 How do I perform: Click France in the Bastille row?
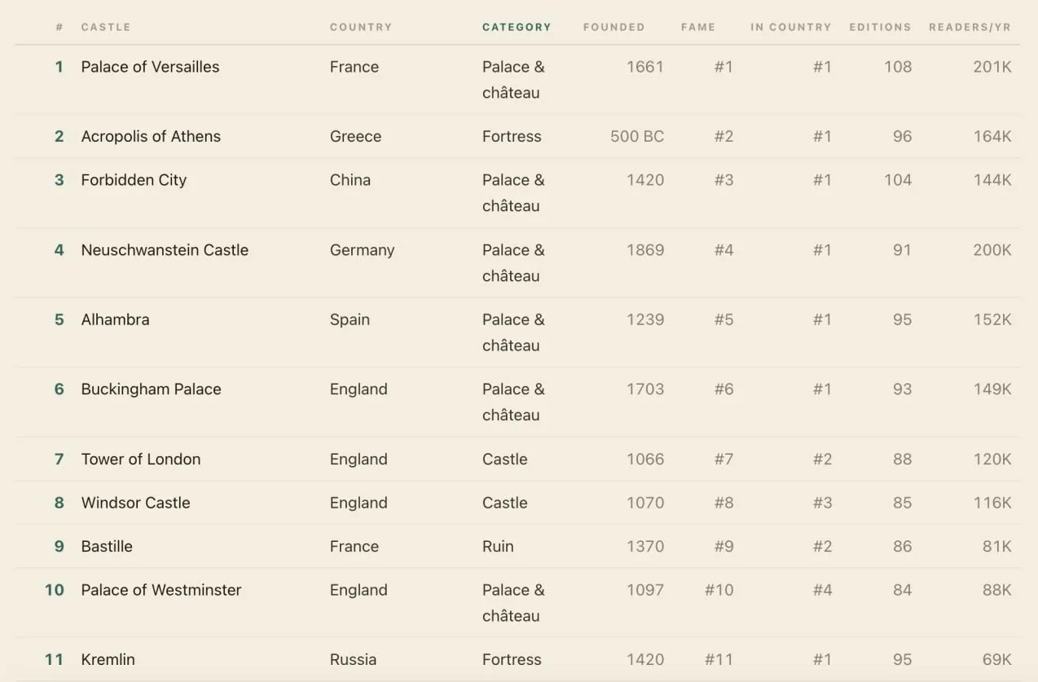point(354,546)
